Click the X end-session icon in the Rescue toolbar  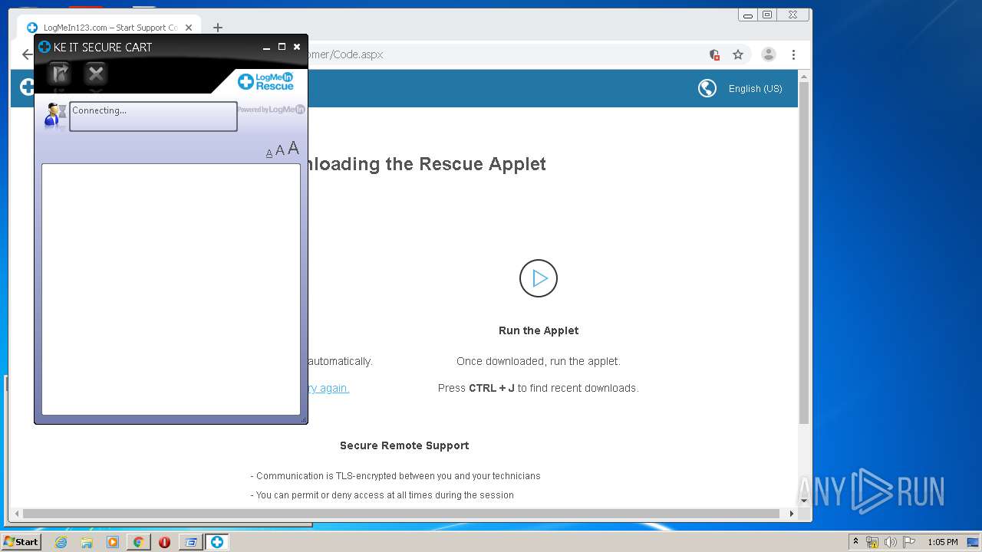point(96,74)
